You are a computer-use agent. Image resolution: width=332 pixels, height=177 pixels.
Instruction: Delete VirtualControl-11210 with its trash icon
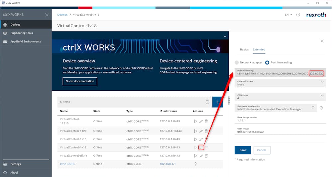206,121
